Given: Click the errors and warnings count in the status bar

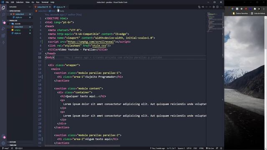Looking at the screenshot, I should click(19, 148).
